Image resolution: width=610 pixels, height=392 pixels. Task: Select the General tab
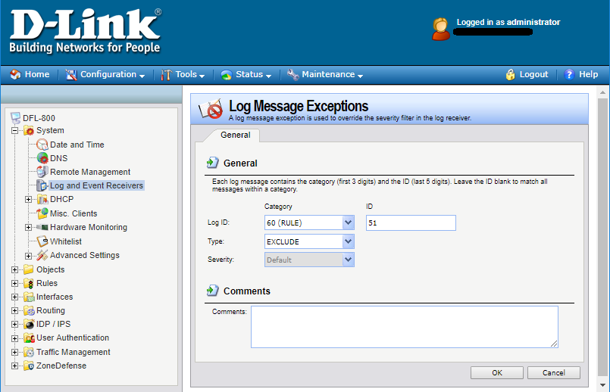pos(236,135)
